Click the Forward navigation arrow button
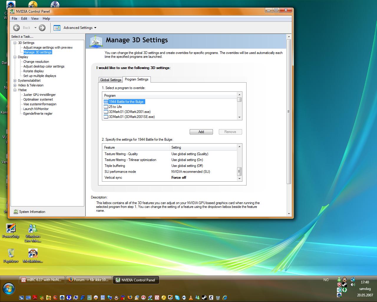The height and width of the screenshot is (302, 377). 42,28
